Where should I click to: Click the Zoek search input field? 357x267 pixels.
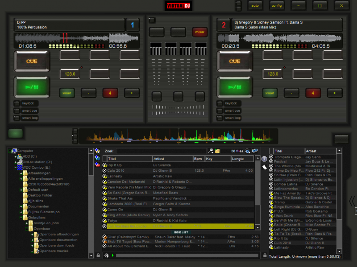click(x=161, y=151)
